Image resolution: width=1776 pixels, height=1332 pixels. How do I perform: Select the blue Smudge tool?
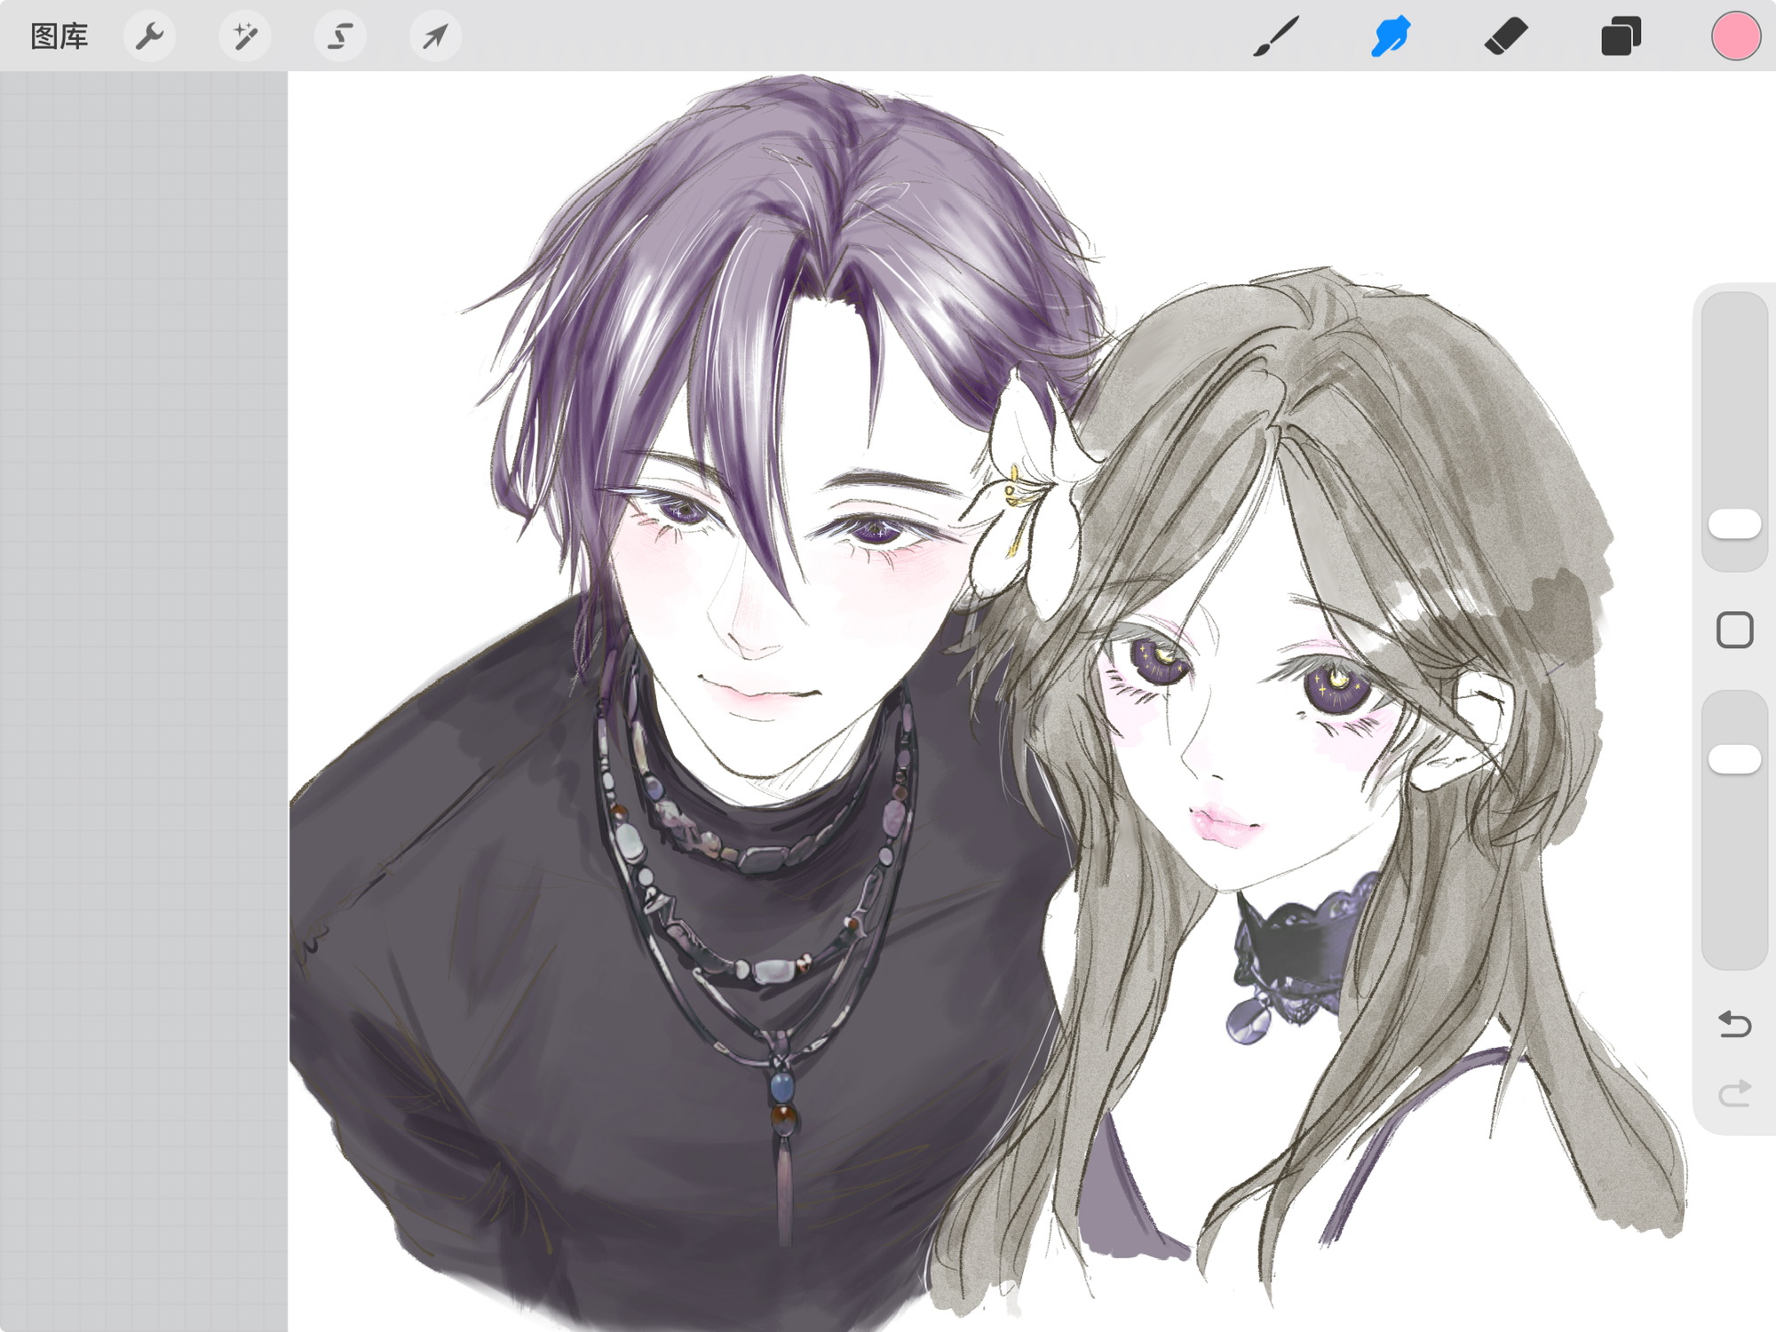tap(1391, 36)
